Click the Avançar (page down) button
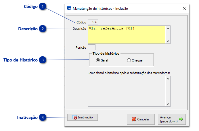199x131 pixels. tap(172, 119)
